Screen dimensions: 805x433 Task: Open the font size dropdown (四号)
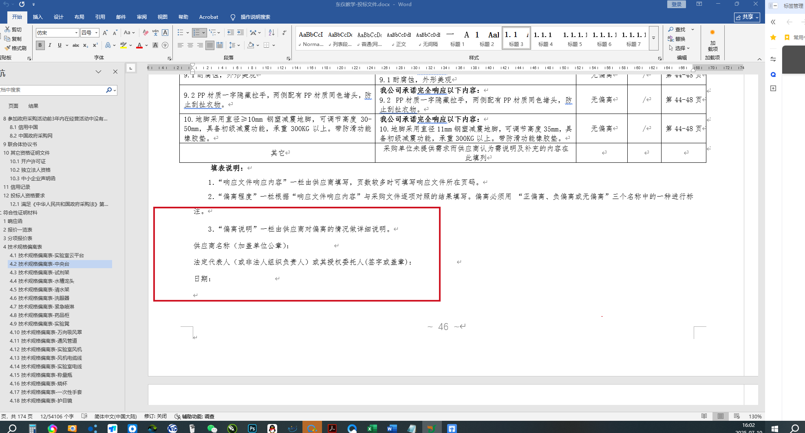click(x=97, y=33)
